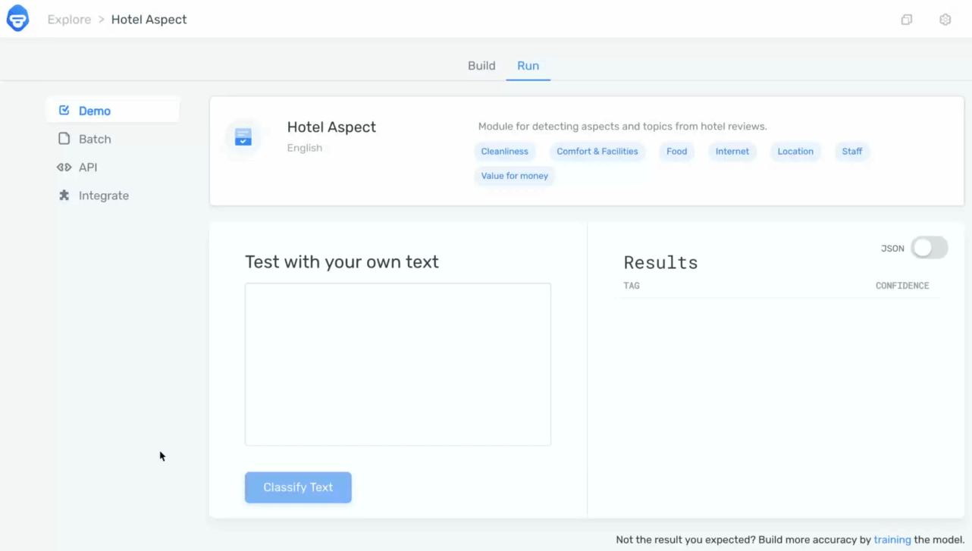Open the settings gear icon
The height and width of the screenshot is (551, 972).
945,20
